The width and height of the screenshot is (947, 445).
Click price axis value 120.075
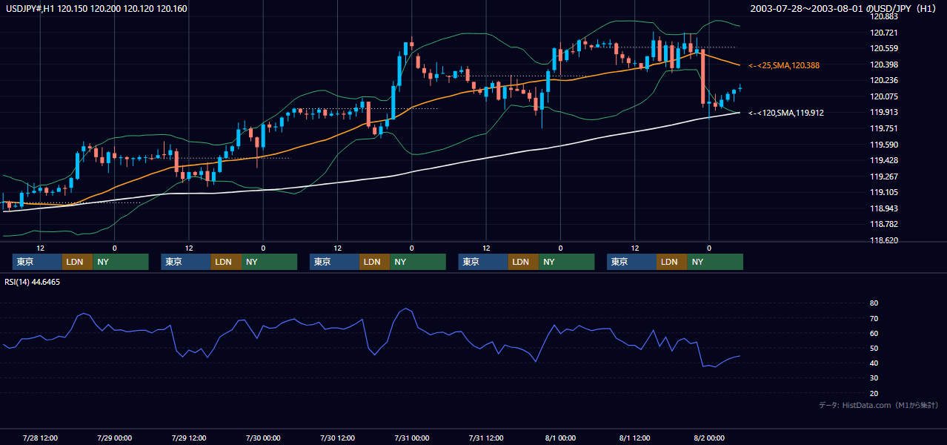point(885,96)
